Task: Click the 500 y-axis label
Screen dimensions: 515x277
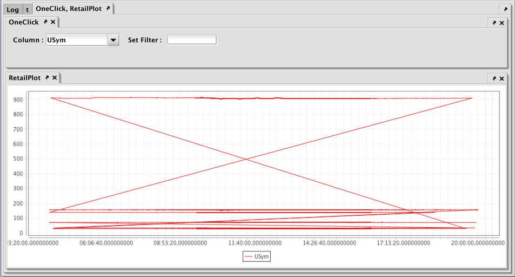Action: [x=18, y=159]
